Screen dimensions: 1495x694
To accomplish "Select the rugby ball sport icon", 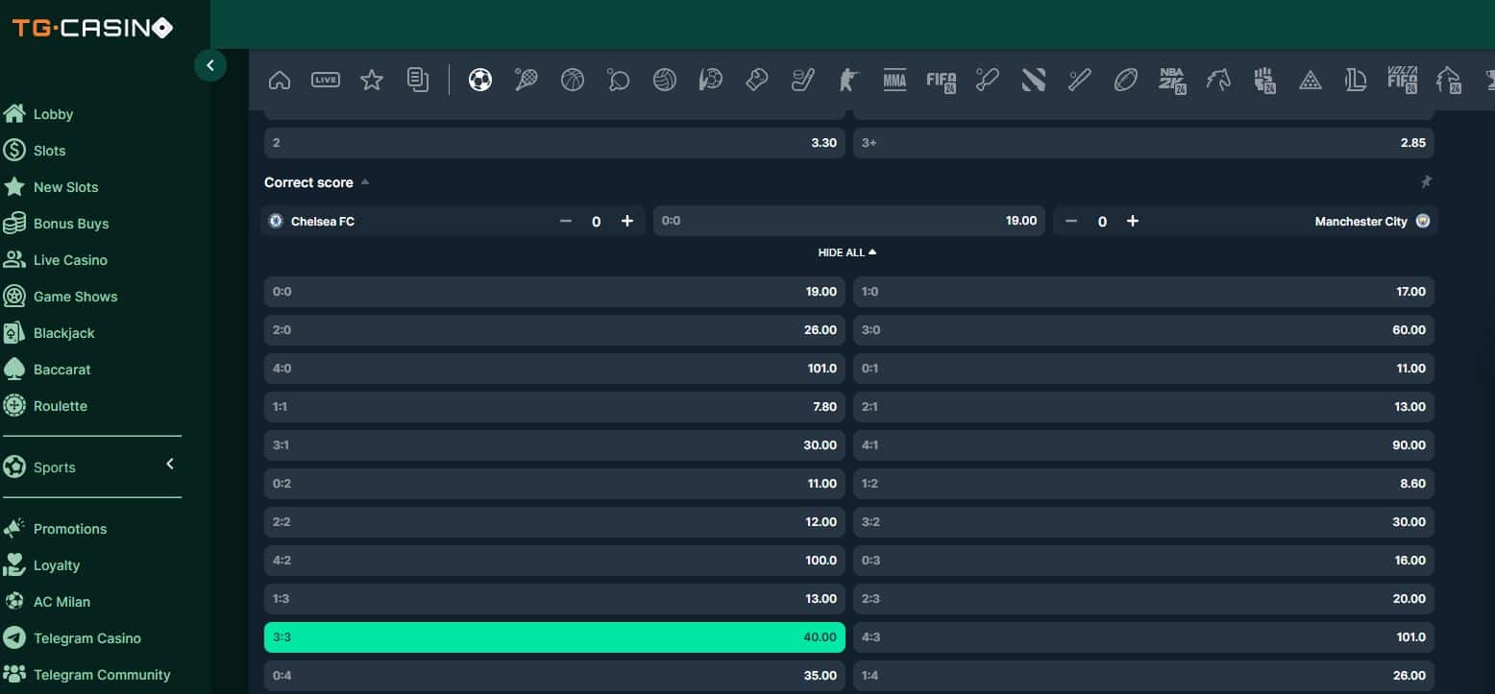I will point(1126,80).
